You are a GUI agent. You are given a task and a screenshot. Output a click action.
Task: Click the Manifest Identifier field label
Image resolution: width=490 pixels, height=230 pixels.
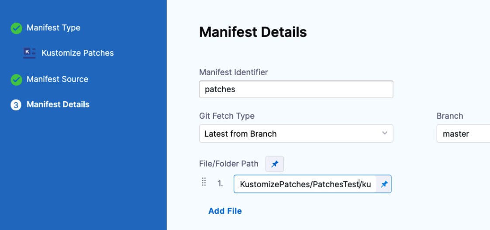point(233,72)
